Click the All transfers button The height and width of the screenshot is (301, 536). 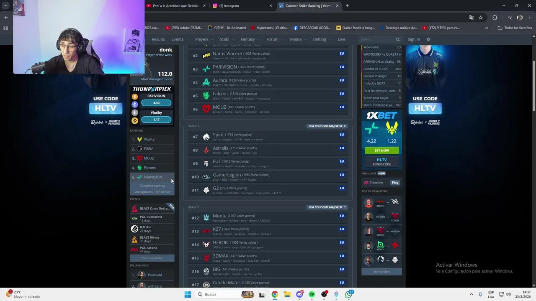(x=381, y=272)
